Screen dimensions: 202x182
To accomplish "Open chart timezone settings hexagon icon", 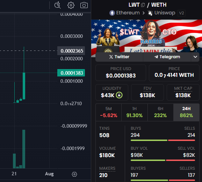I will [74, 174].
